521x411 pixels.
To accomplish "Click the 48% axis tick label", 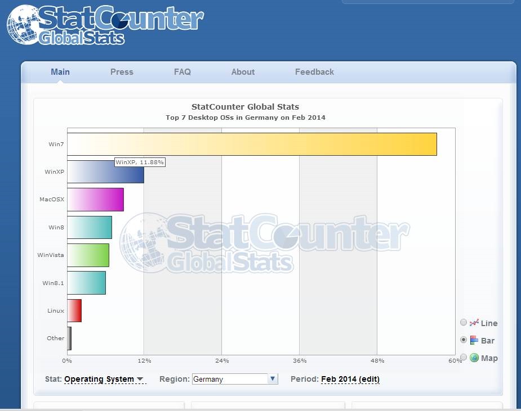I will coord(377,360).
